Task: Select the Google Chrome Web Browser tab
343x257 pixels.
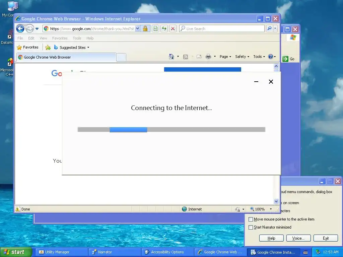Action: click(x=66, y=57)
